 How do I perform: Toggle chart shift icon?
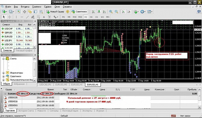129,12
